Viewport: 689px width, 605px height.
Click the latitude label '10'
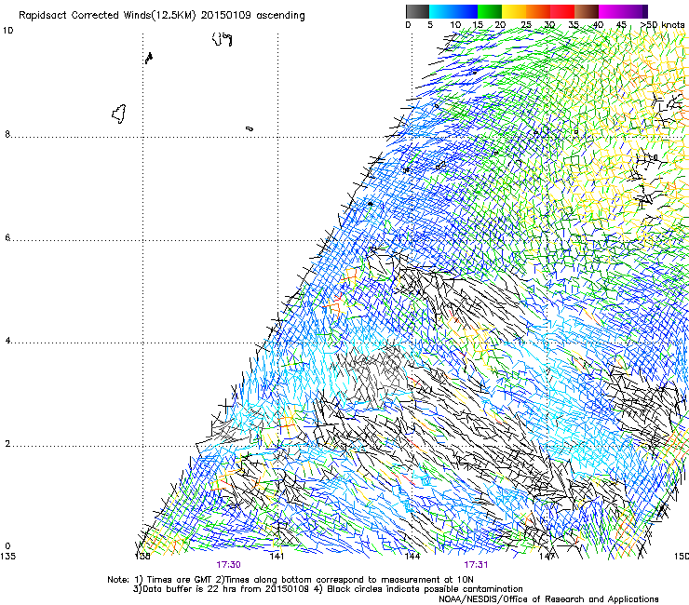(7, 31)
